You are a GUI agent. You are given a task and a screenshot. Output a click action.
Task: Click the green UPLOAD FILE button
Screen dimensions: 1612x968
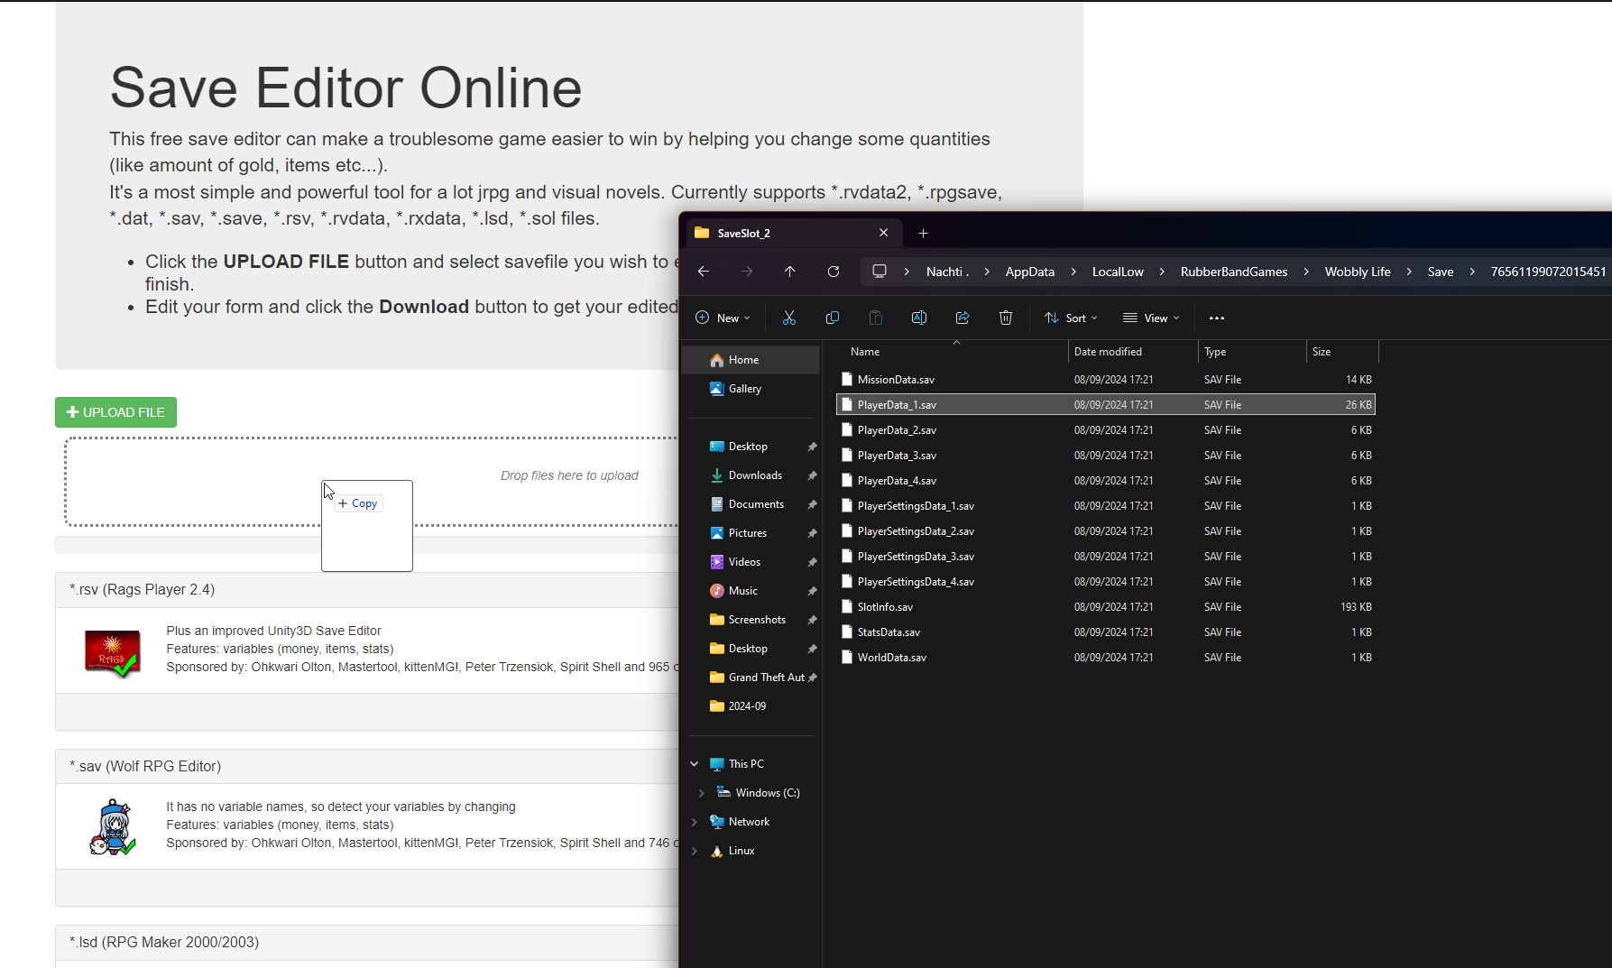[115, 412]
